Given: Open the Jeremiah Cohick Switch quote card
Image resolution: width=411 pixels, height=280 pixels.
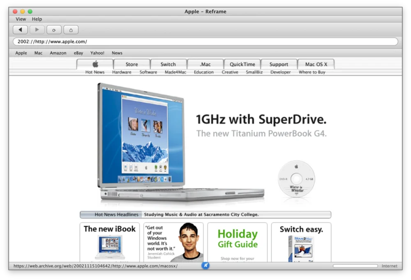Looking at the screenshot, I should click(x=173, y=242).
